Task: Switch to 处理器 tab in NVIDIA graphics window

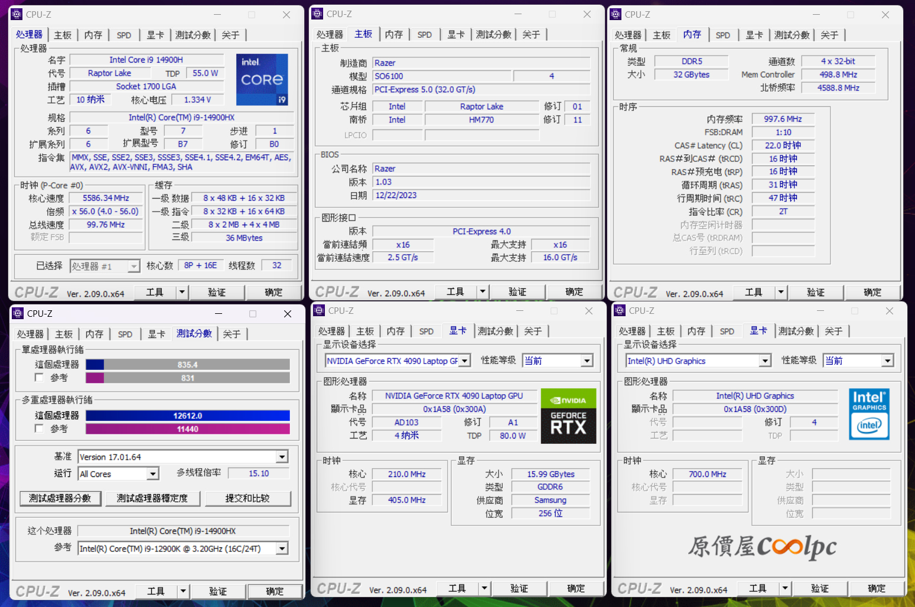Action: pyautogui.click(x=331, y=332)
